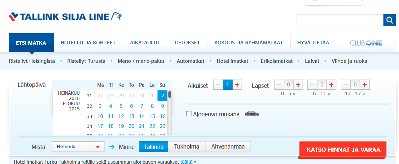
Task: Click the car icon next to Ajoneuvo mukana
Action: tap(252, 114)
